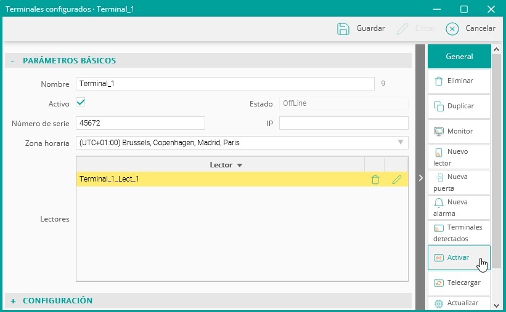Add a Nueva alarma

tap(459, 207)
